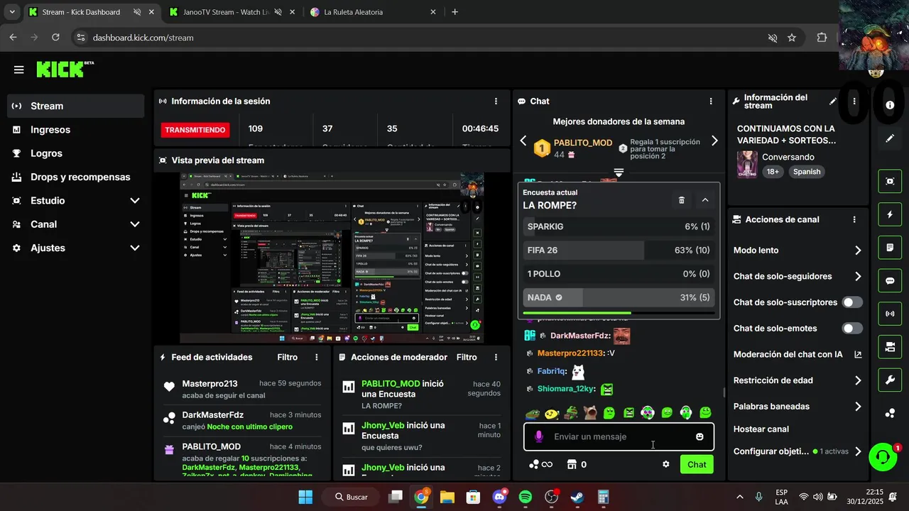This screenshot has width=909, height=511.
Task: Delete the current poll with the trash icon
Action: (x=682, y=200)
